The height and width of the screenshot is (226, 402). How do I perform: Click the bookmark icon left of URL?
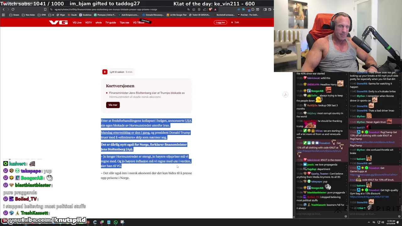point(45,9)
